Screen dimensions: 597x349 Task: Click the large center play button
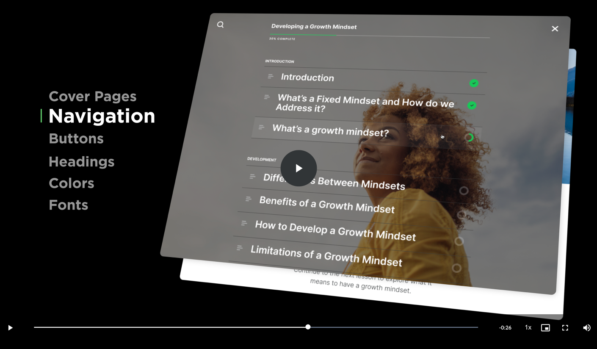(x=298, y=168)
